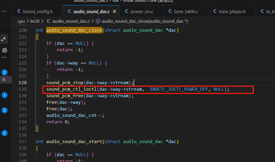
Task: Click the C file icon on audio_sound_dac.c tab
Action: (x=69, y=11)
